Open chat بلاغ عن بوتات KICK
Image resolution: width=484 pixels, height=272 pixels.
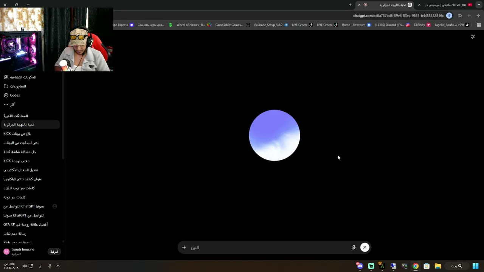pyautogui.click(x=30, y=134)
